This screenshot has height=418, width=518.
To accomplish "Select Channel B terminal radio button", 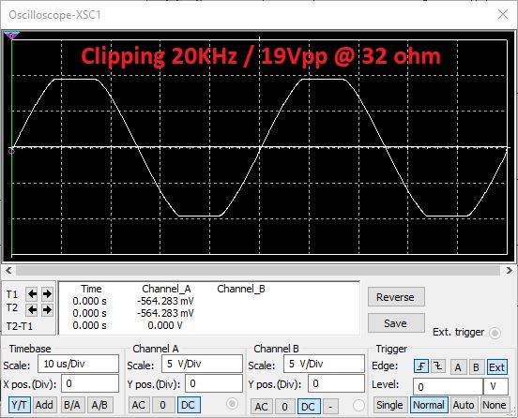I will (x=358, y=406).
